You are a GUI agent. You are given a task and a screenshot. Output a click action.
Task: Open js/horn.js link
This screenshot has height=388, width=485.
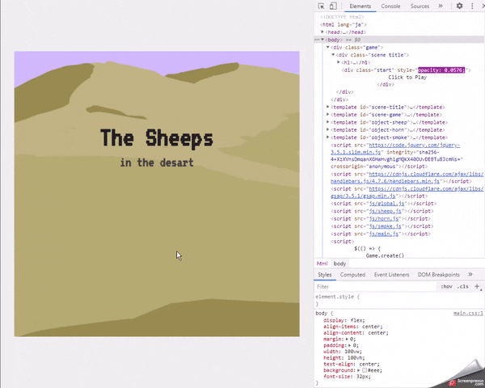click(x=384, y=219)
